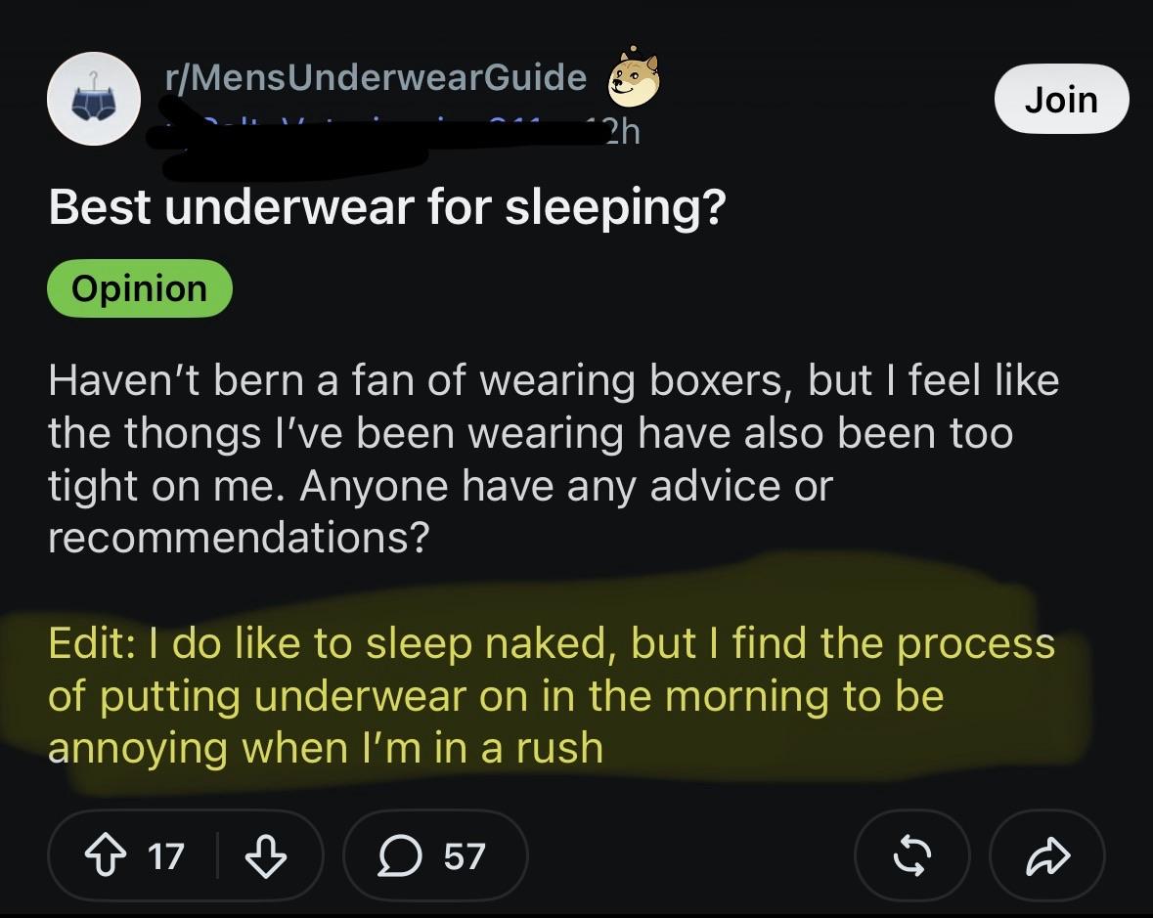Viewport: 1153px width, 918px height.
Task: Click the crosspost circular arrows icon
Action: [x=911, y=855]
